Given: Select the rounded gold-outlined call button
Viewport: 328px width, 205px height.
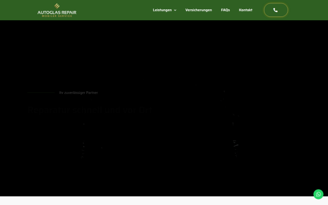Looking at the screenshot, I should pyautogui.click(x=276, y=10).
